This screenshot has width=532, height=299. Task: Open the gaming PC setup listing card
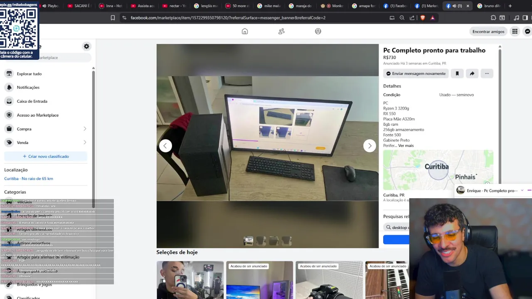click(259, 280)
